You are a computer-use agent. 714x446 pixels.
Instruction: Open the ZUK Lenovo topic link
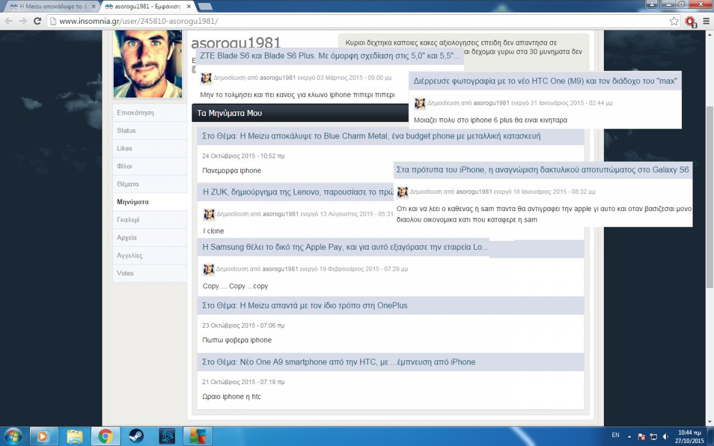[298, 192]
